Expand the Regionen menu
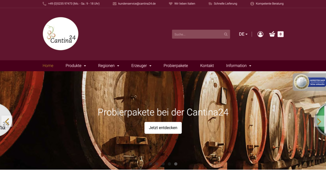The height and width of the screenshot is (184, 326). (x=109, y=66)
